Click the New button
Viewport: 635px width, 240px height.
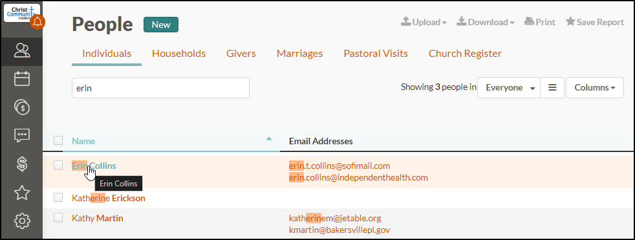[x=161, y=25]
